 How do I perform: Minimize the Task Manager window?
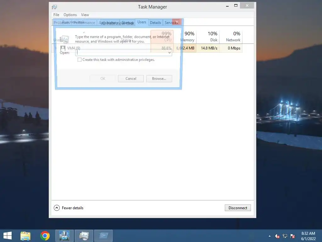point(227,6)
